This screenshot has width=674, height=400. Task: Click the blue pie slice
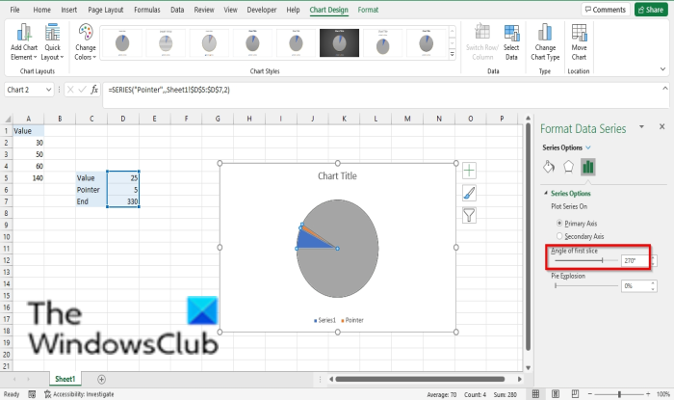click(314, 240)
